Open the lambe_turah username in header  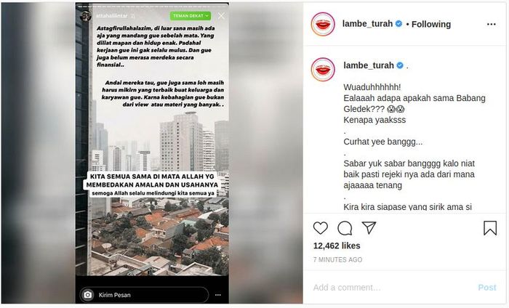367,24
